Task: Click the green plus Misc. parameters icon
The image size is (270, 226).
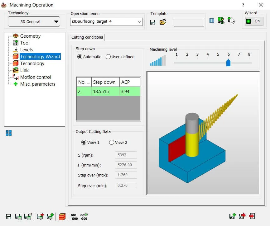Action: [x=16, y=84]
